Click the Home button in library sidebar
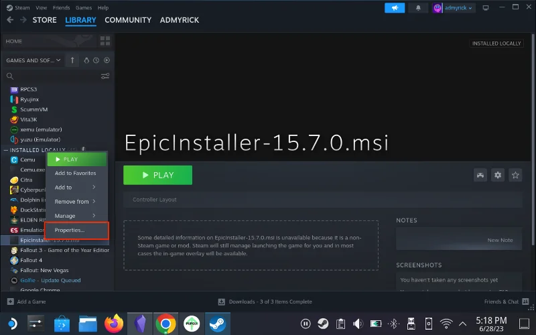This screenshot has height=335, width=536. 50,41
